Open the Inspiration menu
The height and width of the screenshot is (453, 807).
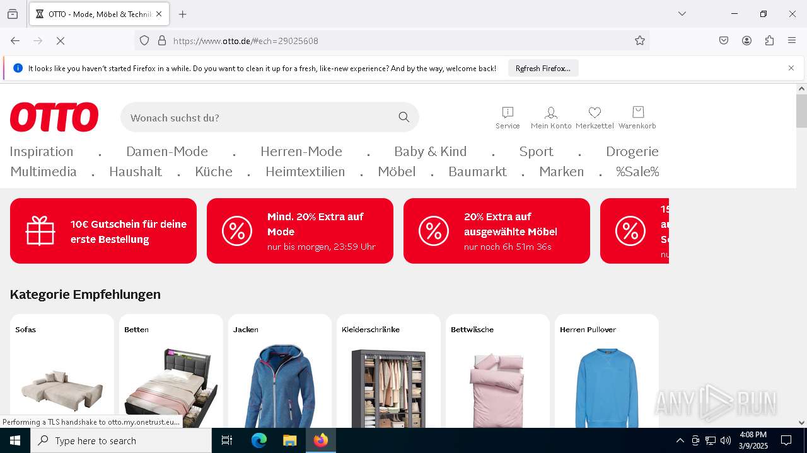tap(42, 152)
